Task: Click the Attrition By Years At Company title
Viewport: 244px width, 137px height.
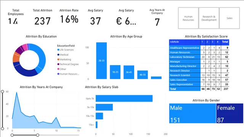Action: pos(41,87)
